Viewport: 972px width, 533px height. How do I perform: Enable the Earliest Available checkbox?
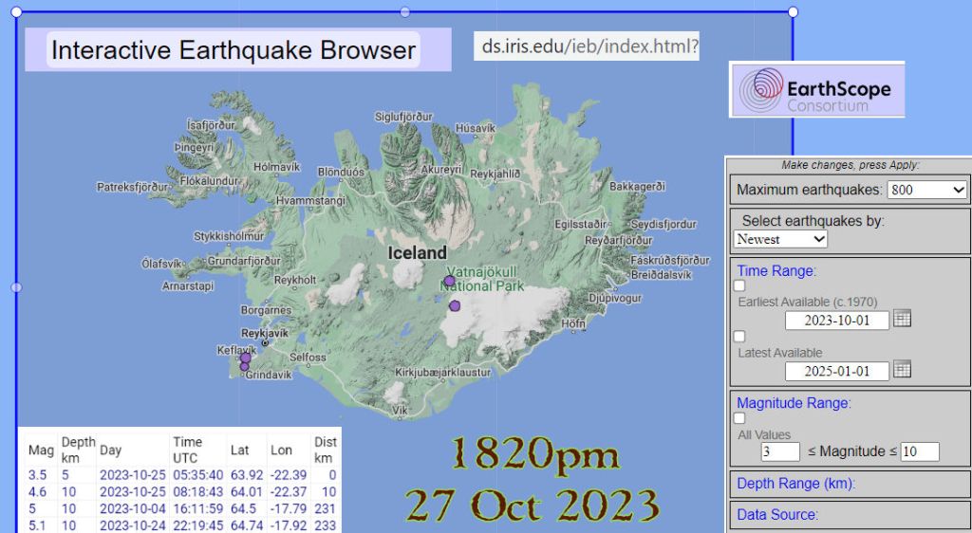pyautogui.click(x=740, y=286)
